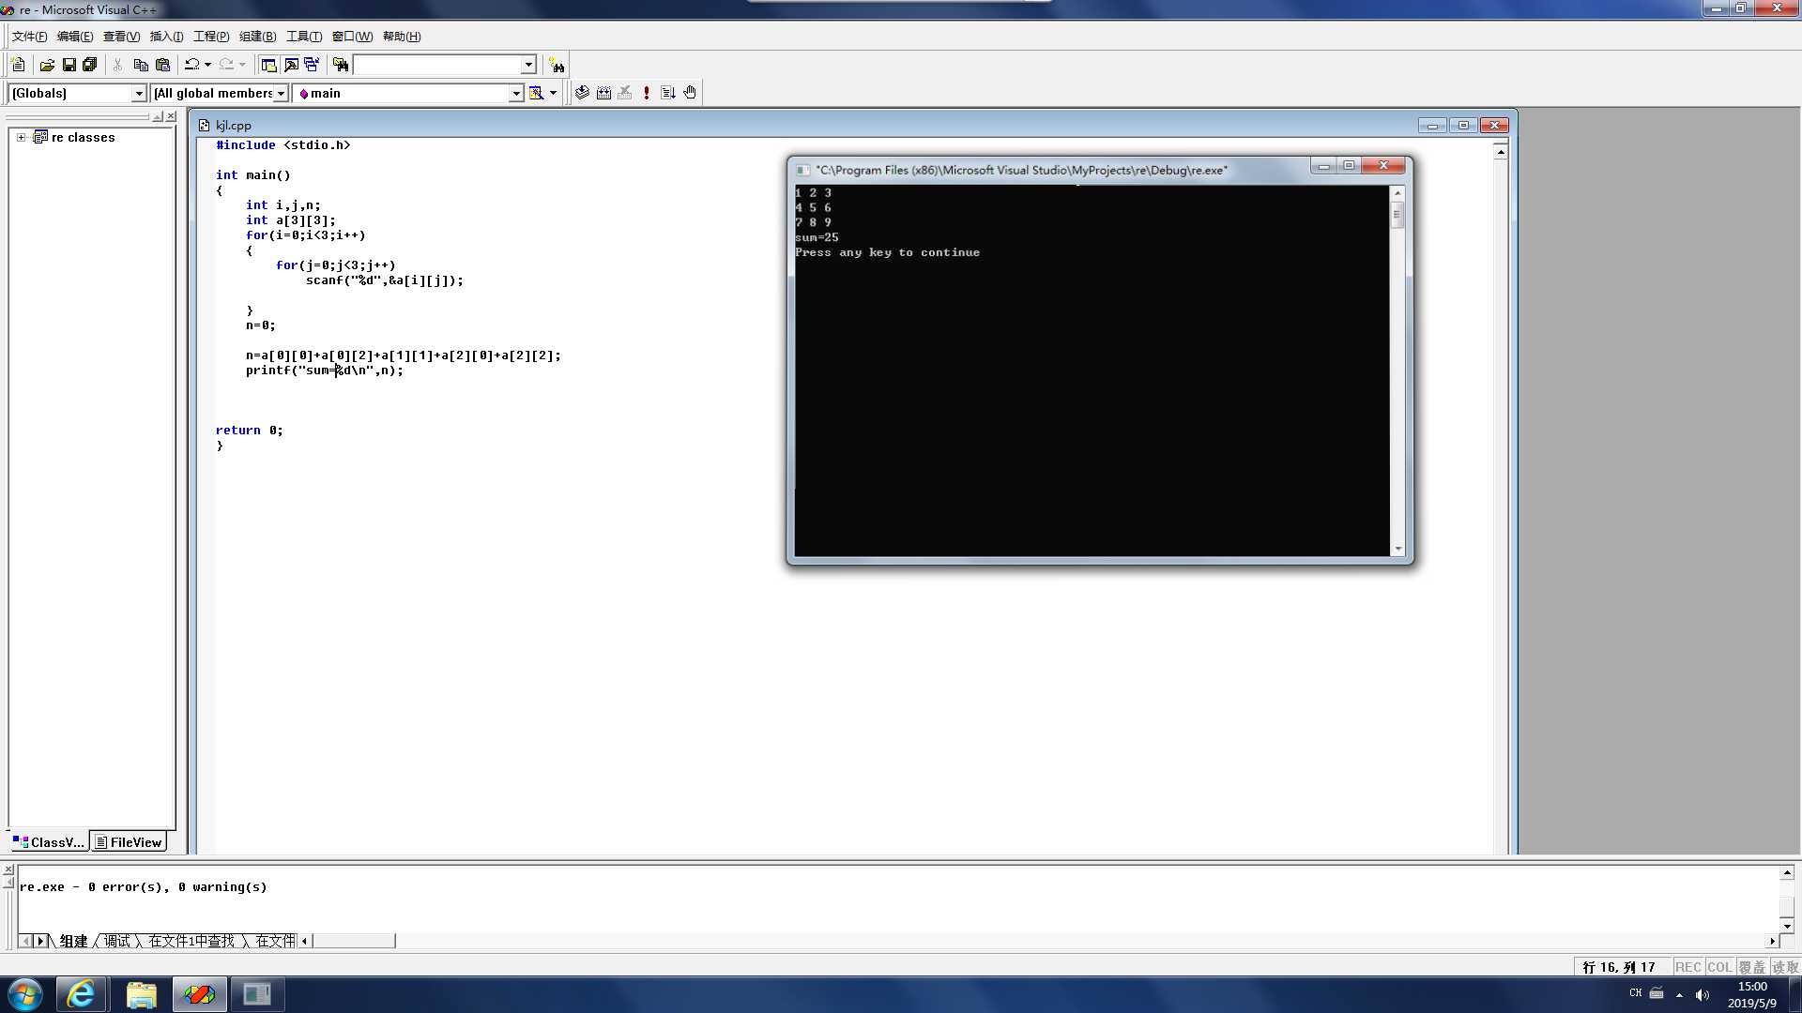
Task: Click the Undo arrow icon
Action: [x=191, y=65]
